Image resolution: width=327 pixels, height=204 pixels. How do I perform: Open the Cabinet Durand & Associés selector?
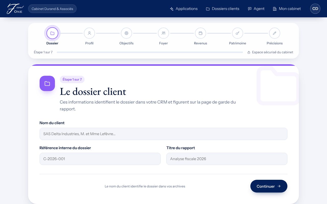pos(52,9)
